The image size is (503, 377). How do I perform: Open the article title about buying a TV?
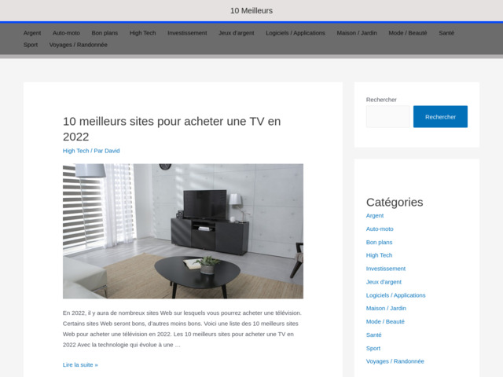(x=171, y=128)
